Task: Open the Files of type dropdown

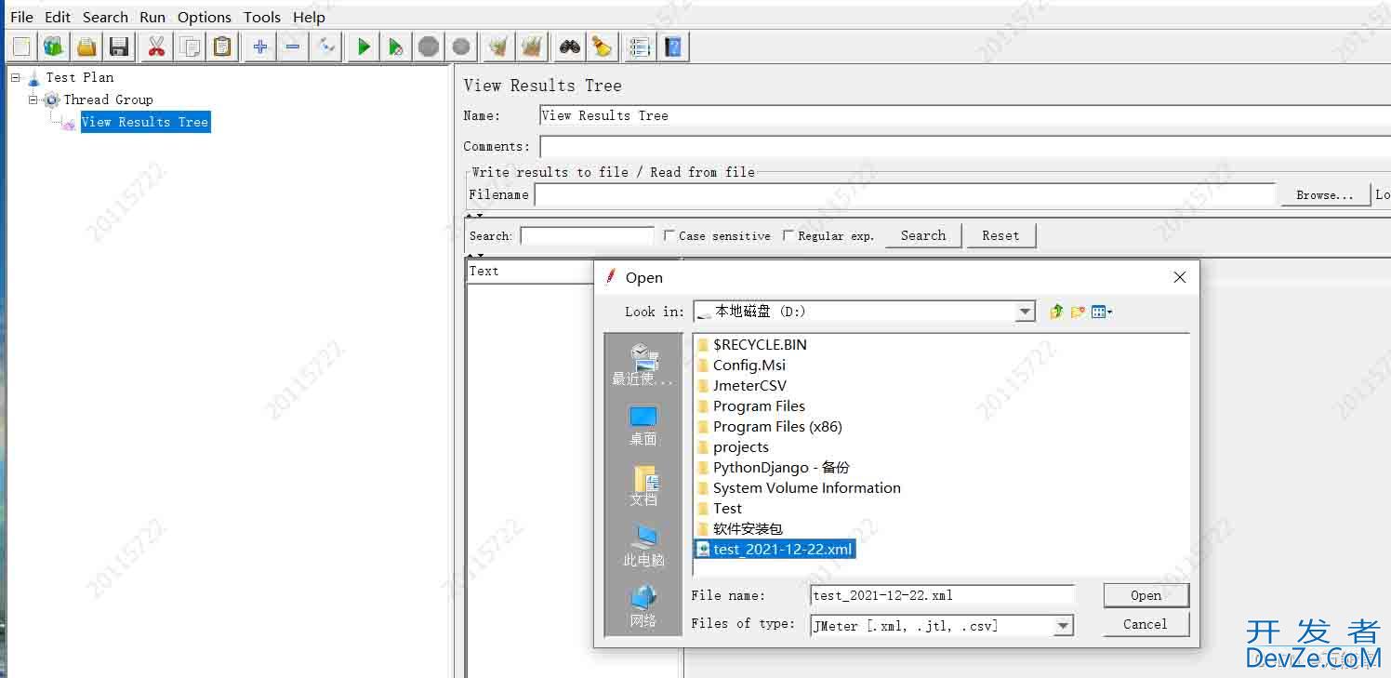Action: click(x=1064, y=626)
